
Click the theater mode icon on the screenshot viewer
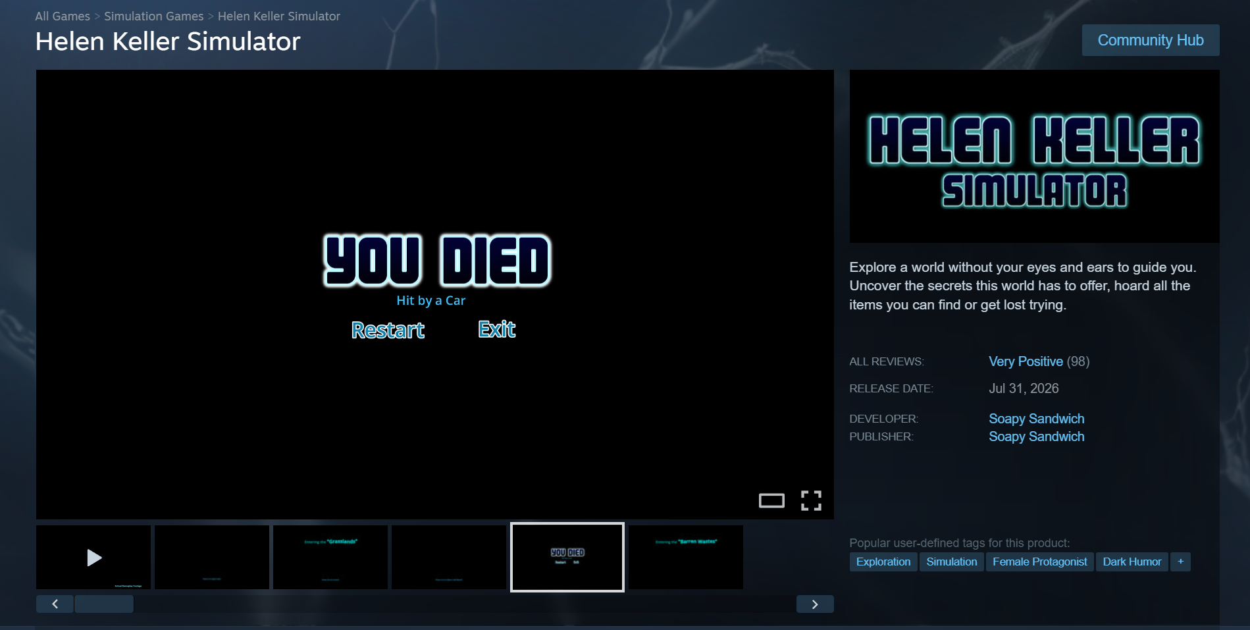(x=771, y=501)
